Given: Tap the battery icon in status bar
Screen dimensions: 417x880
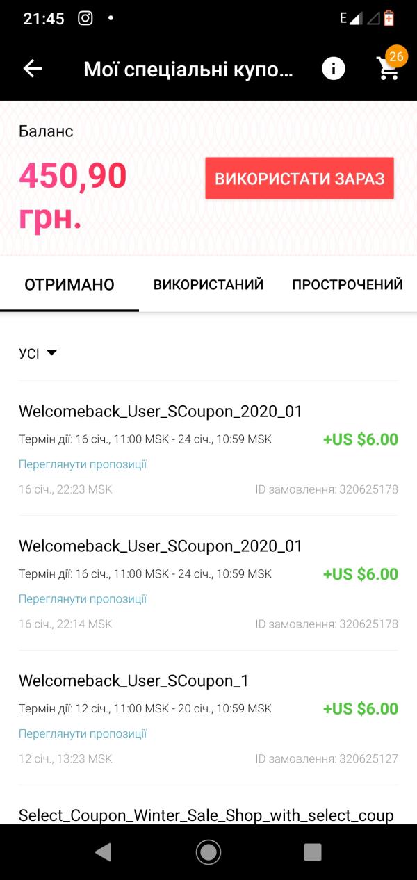Looking at the screenshot, I should (389, 19).
